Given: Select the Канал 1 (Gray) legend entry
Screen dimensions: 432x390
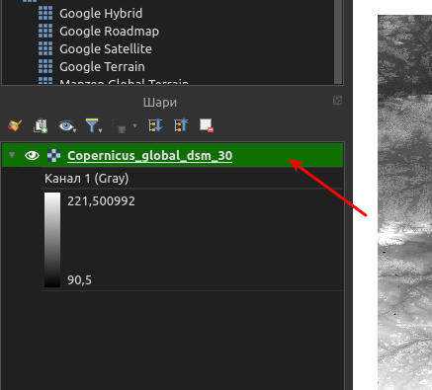Looking at the screenshot, I should [86, 178].
